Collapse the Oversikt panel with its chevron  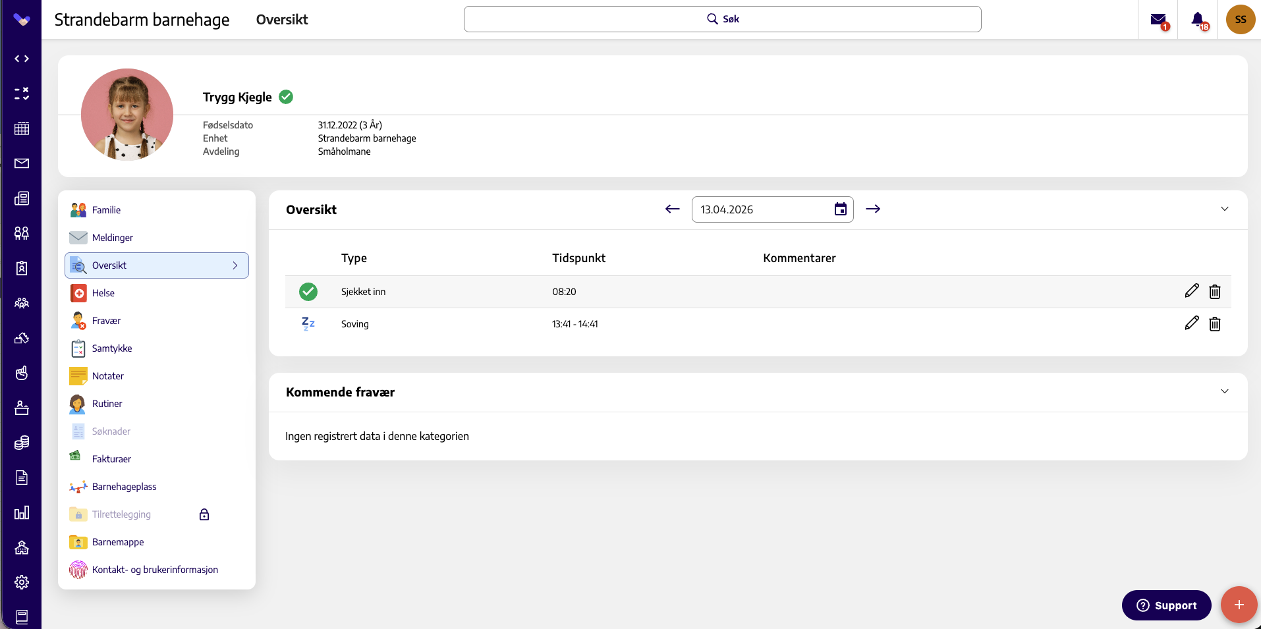[x=1225, y=209]
